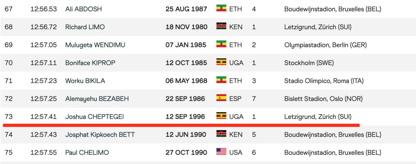Viewport: 416px width, 164px height.
Task: Select Mulugeta WENDIMU name link
Action: click(95, 45)
